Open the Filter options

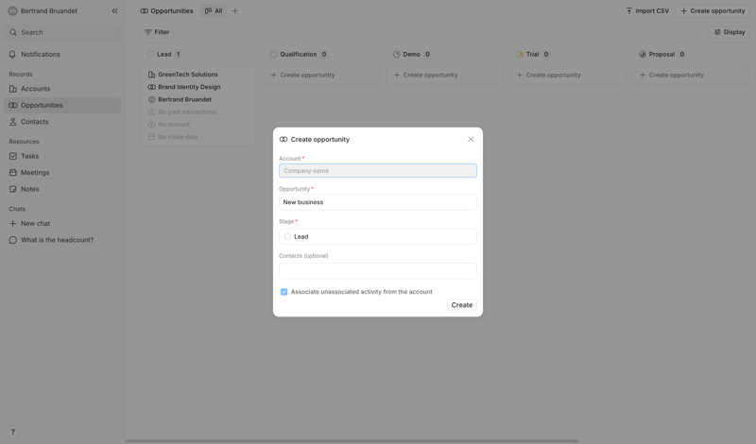click(157, 32)
